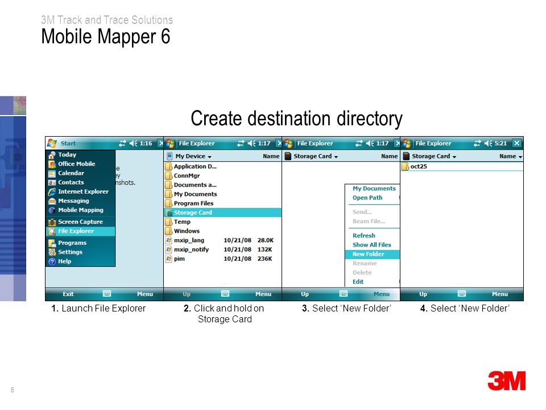
Task: Launch File Explorer from the Start menu
Action: tap(80, 231)
